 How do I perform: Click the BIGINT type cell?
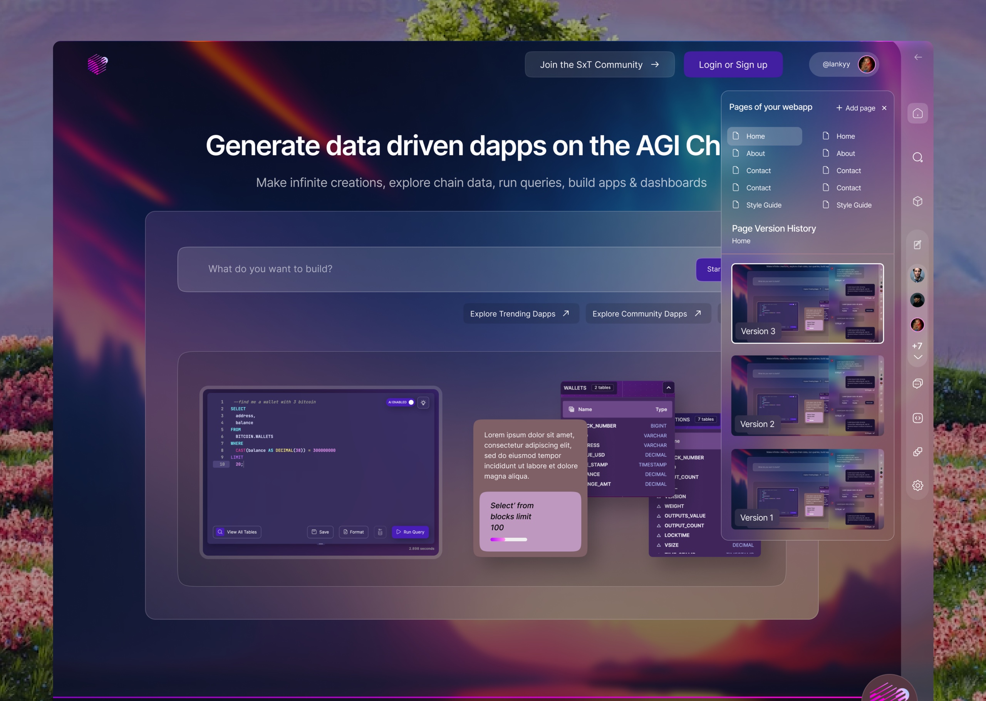658,426
